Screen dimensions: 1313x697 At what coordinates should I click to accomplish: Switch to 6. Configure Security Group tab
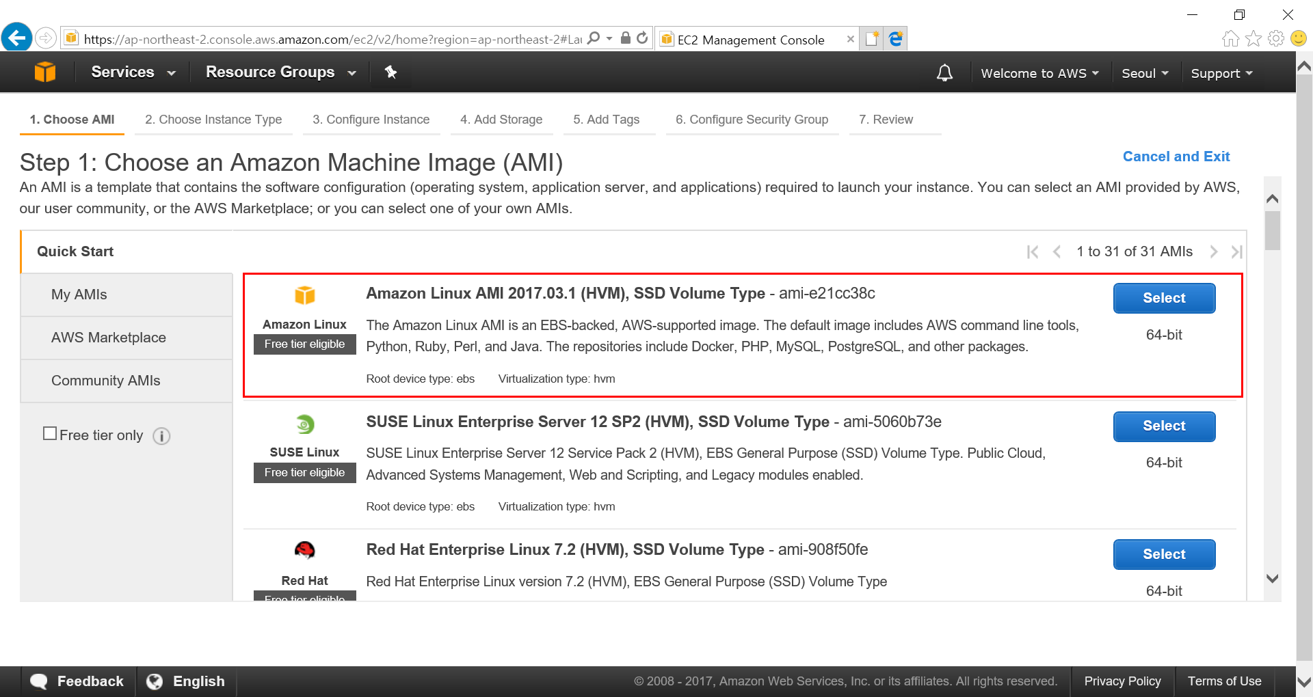(x=752, y=120)
